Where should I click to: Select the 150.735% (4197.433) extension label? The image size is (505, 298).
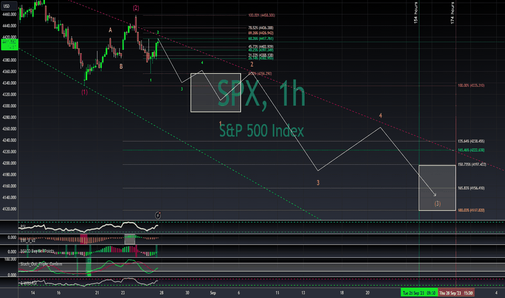coord(472,165)
